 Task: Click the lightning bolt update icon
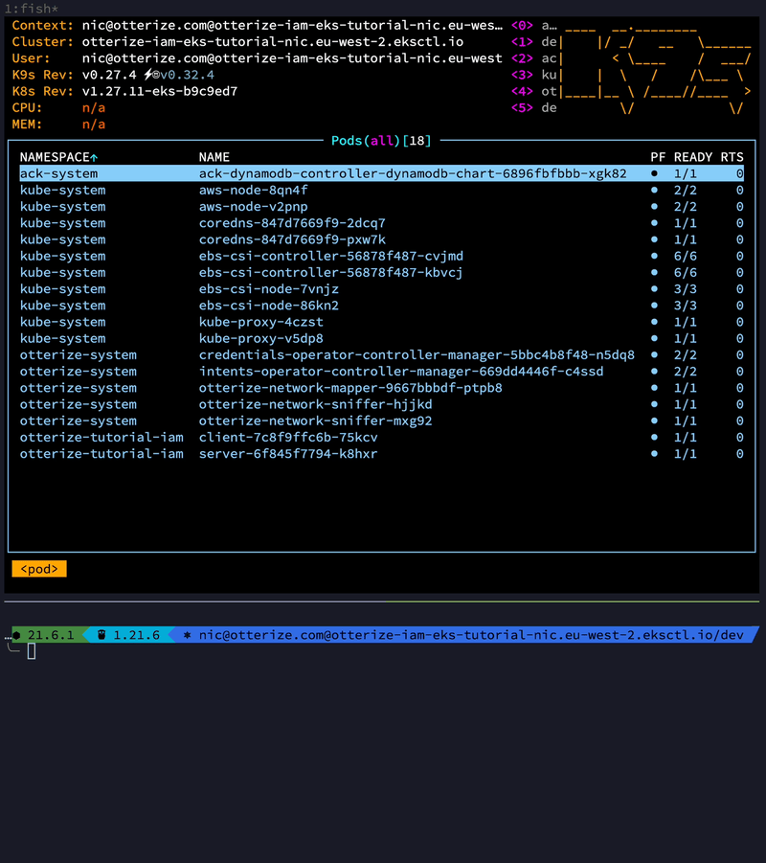coord(148,75)
